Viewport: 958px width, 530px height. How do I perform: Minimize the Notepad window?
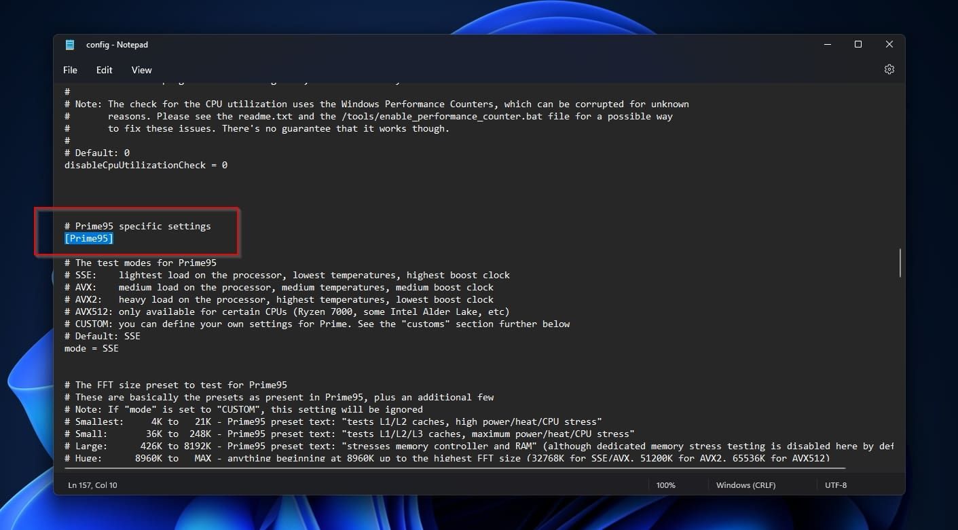coord(827,44)
